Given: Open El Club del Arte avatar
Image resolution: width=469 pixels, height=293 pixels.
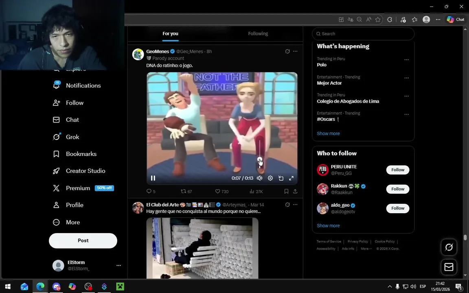Looking at the screenshot, I should [138, 208].
